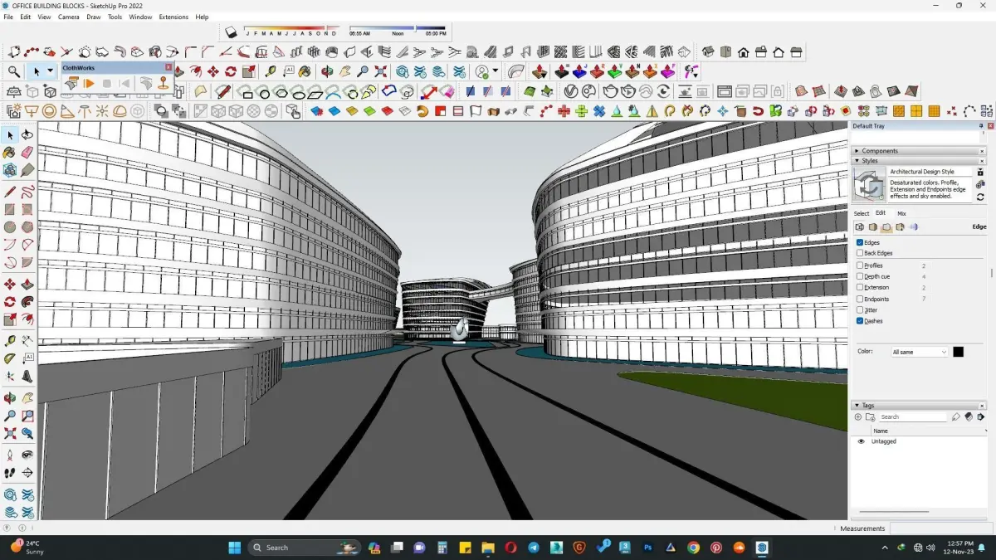Enable the Depth cue checkbox
This screenshot has height=560, width=996.
tap(860, 276)
